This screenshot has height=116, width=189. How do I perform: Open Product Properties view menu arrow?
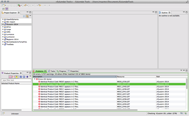click(30, 76)
